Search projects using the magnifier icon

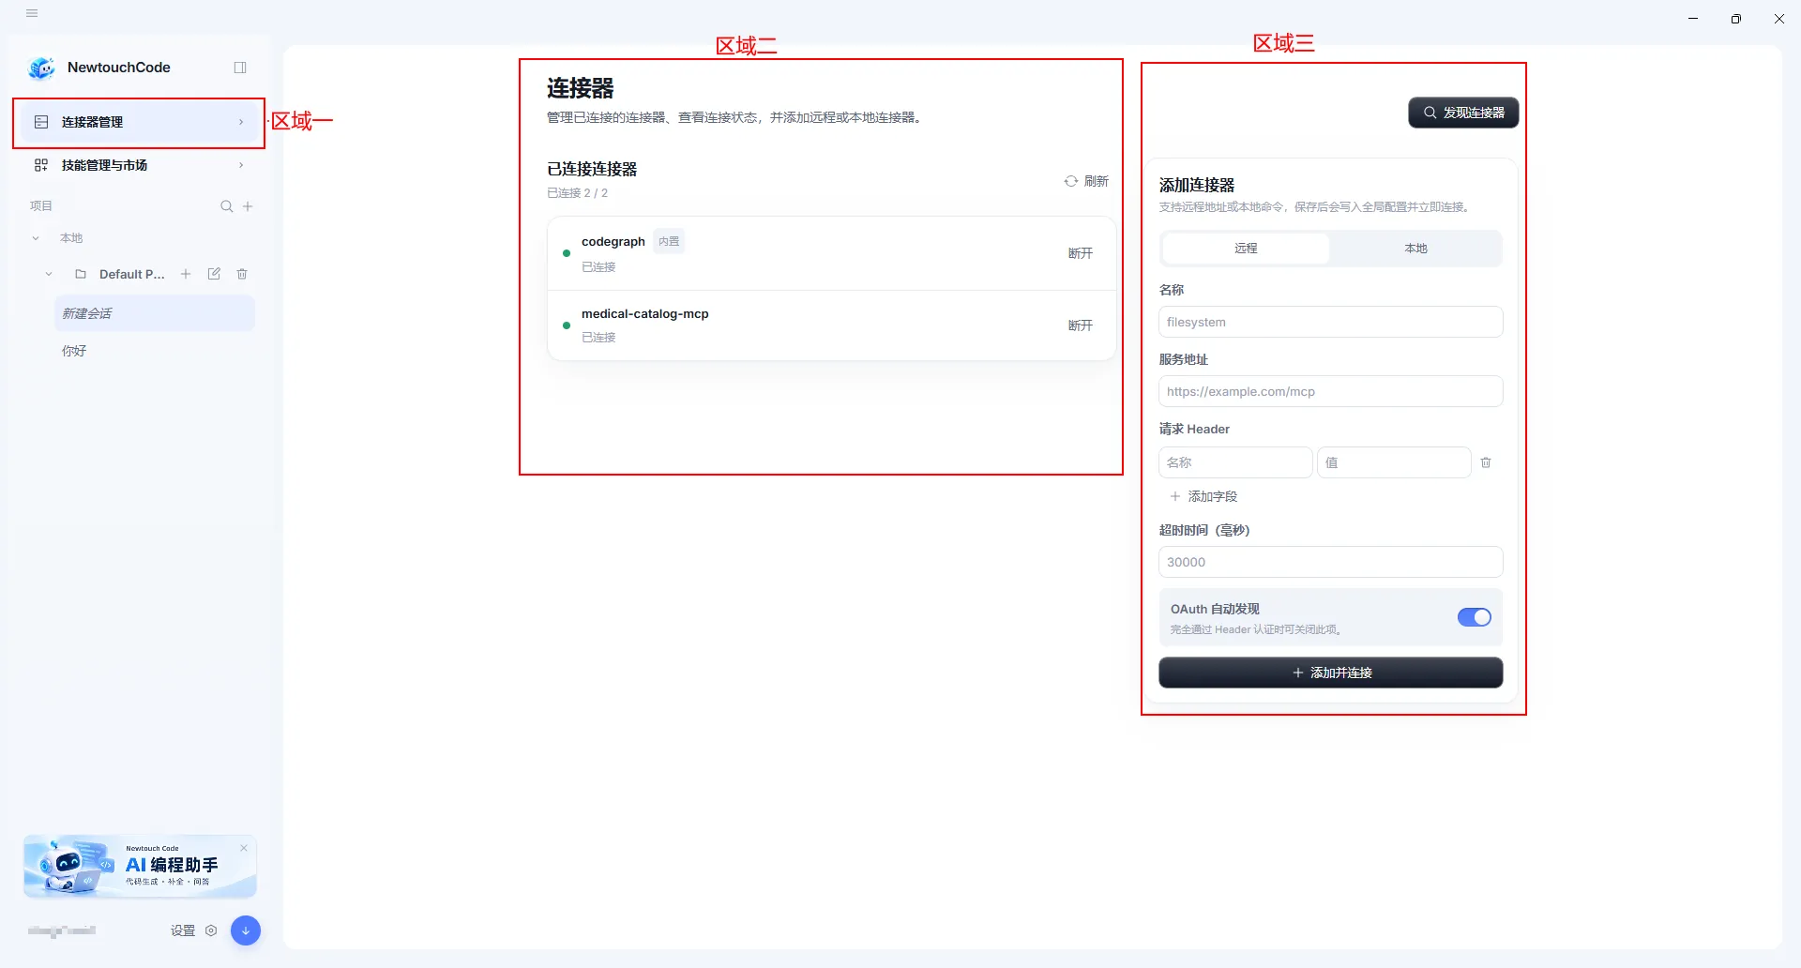tap(226, 206)
